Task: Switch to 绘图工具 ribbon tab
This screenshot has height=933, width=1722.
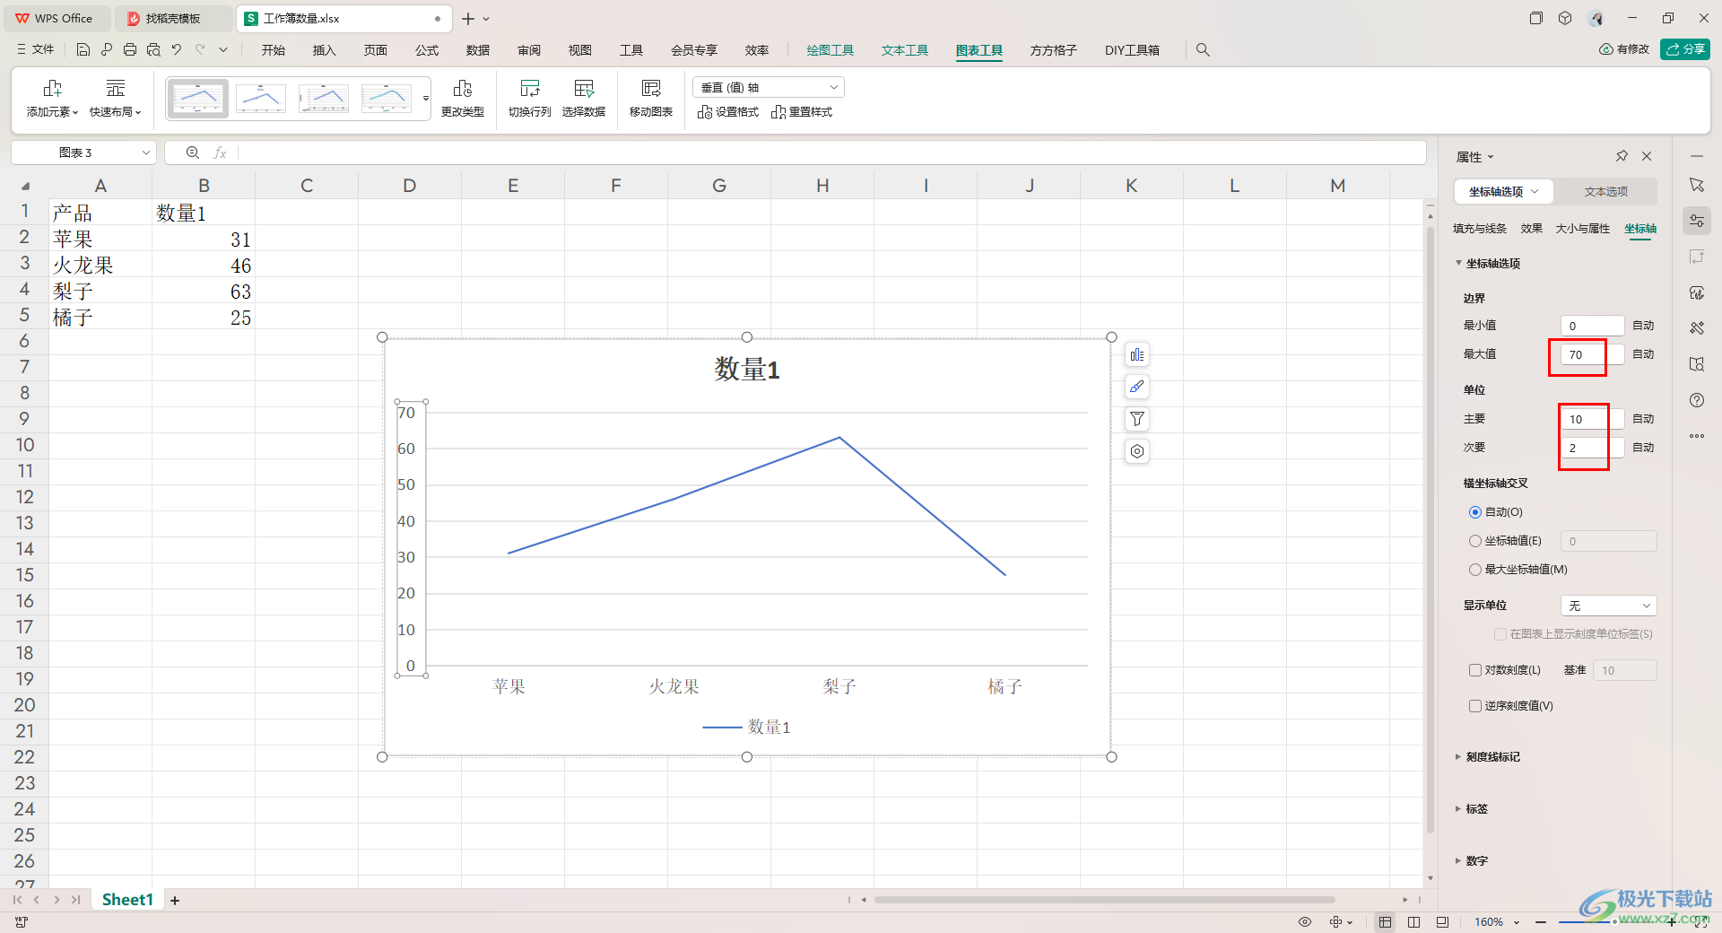Action: coord(830,50)
